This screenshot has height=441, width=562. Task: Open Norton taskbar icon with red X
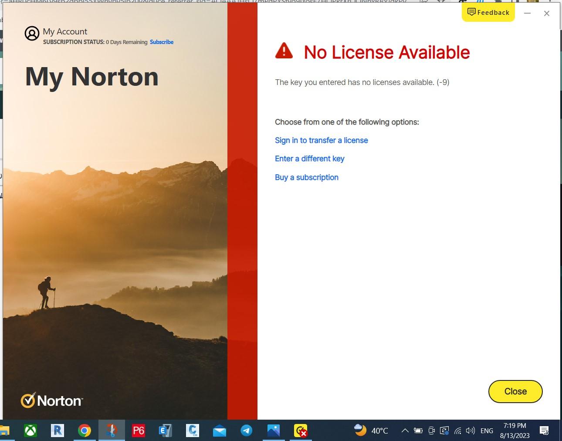[301, 431]
